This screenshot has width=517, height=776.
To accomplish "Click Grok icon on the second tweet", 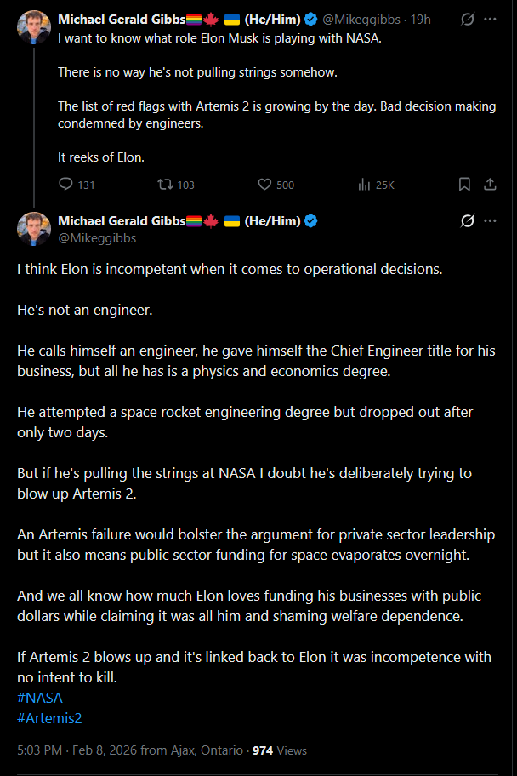I will point(467,221).
